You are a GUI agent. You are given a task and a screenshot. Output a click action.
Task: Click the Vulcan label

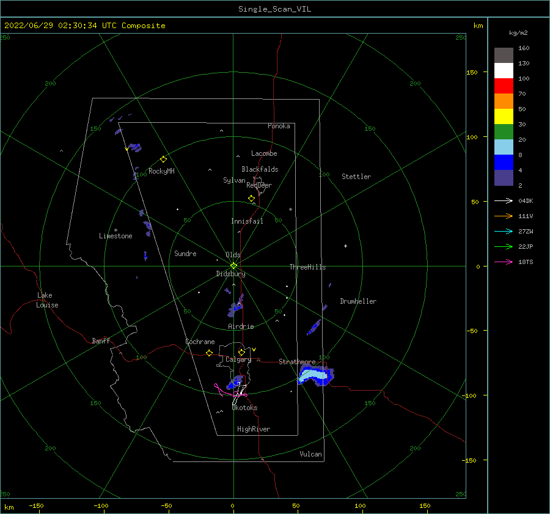pos(310,454)
